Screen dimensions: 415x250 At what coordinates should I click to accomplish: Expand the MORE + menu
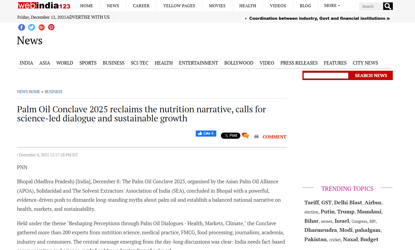point(332,6)
